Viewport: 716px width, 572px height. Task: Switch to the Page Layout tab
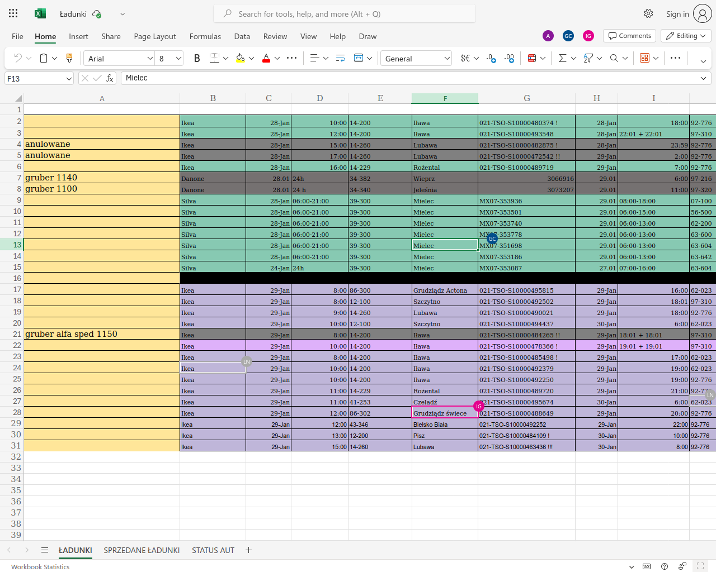(155, 36)
